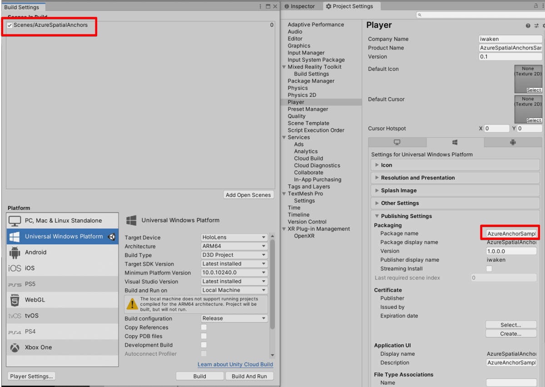Collapse the Publishing Settings section
This screenshot has height=387, width=545.
coord(456,216)
